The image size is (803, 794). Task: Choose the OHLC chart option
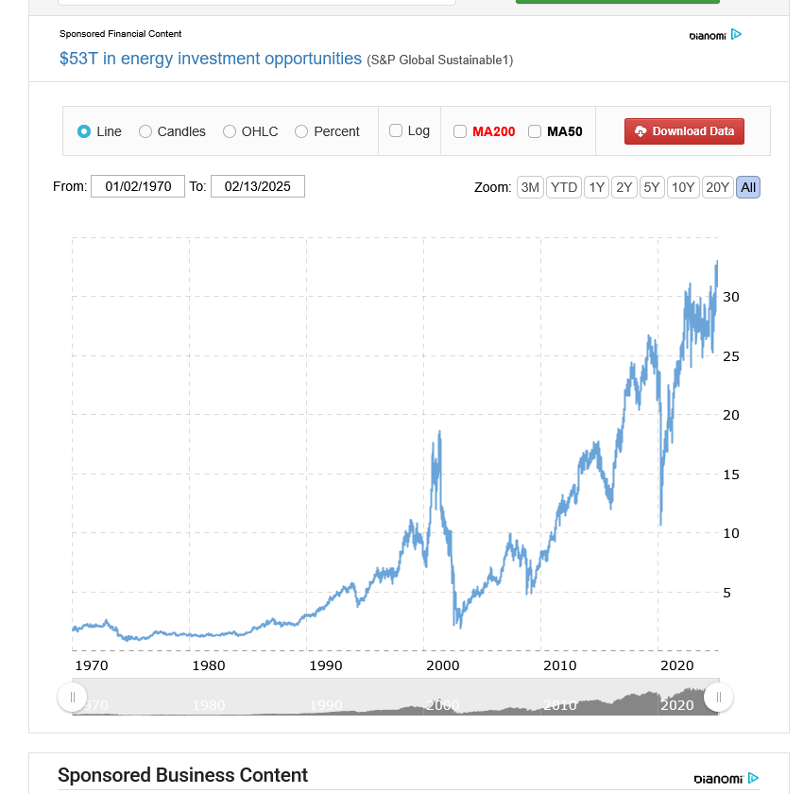[230, 131]
